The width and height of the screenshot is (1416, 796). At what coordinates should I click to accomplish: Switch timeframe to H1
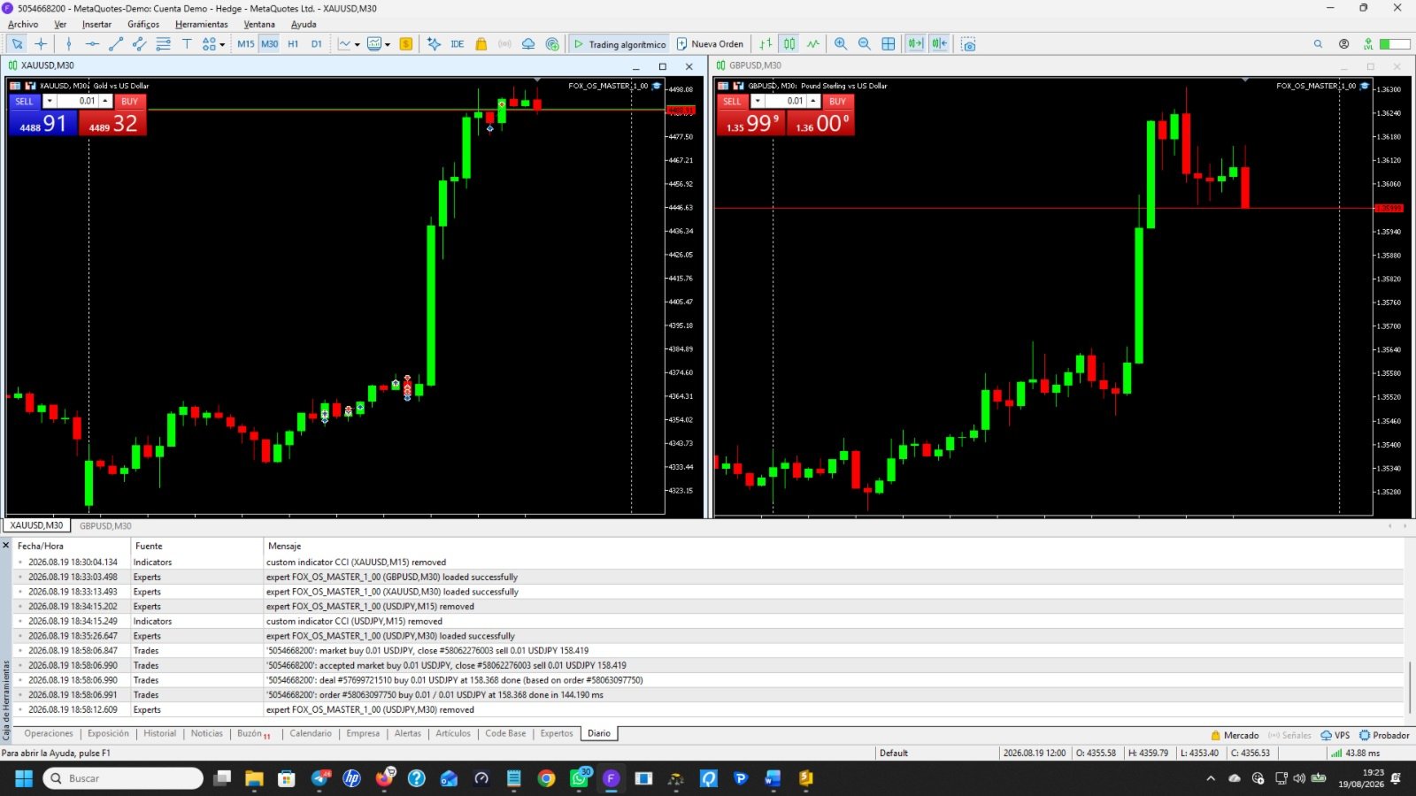293,43
